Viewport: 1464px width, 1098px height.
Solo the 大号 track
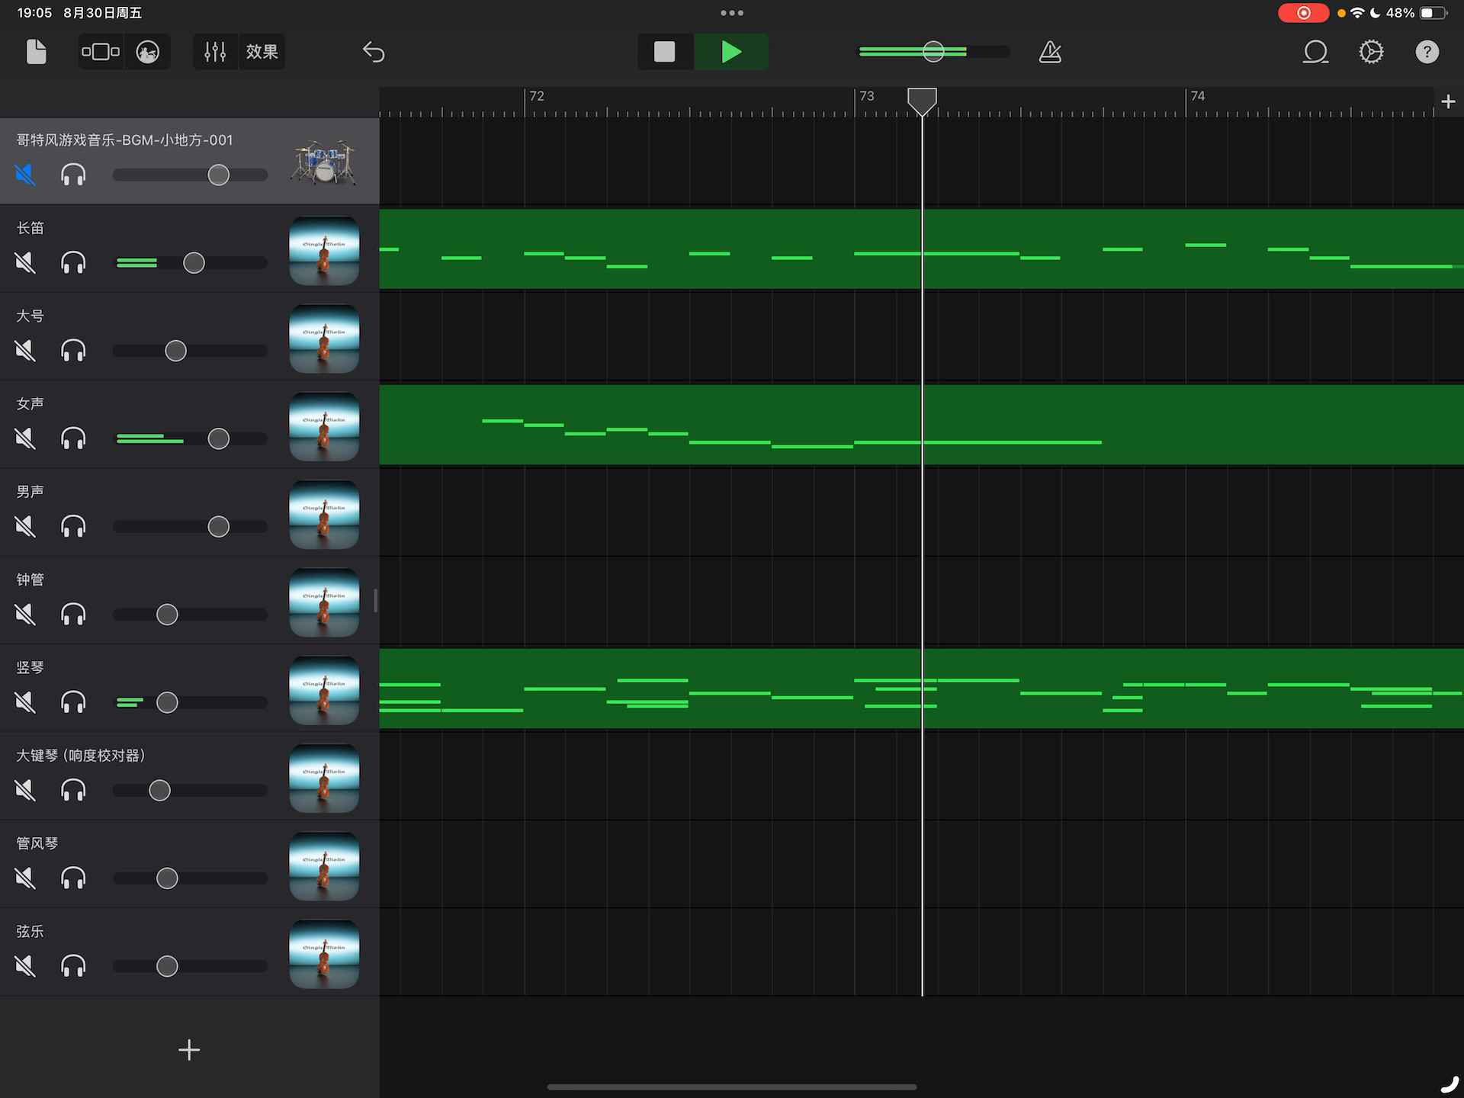pyautogui.click(x=73, y=351)
